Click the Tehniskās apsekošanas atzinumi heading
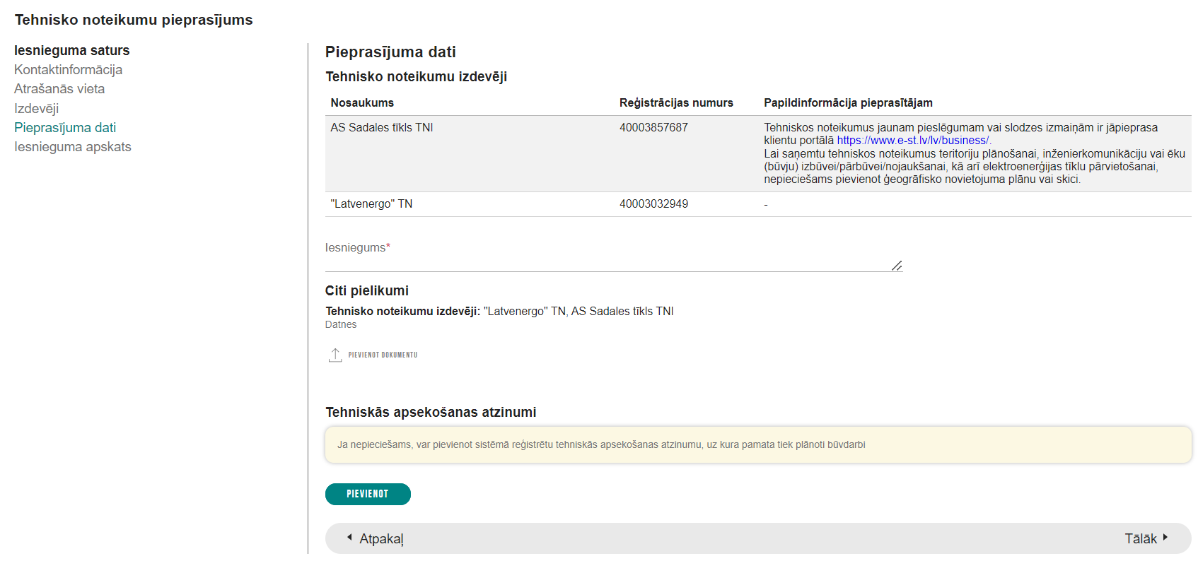The height and width of the screenshot is (561, 1198). (x=431, y=412)
